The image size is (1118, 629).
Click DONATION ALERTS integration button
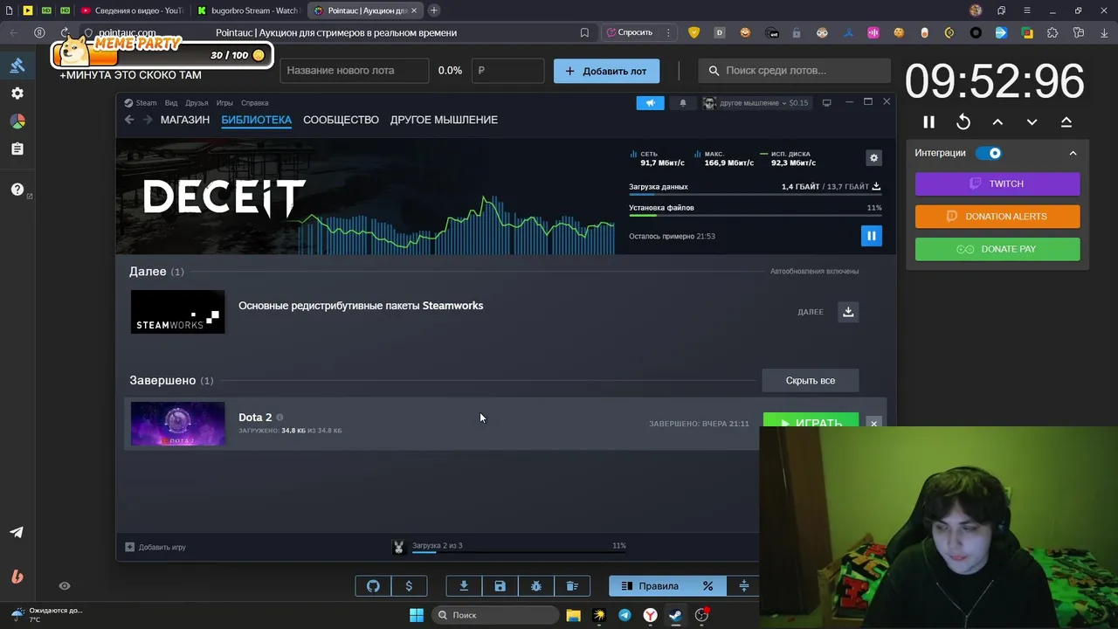click(x=997, y=217)
